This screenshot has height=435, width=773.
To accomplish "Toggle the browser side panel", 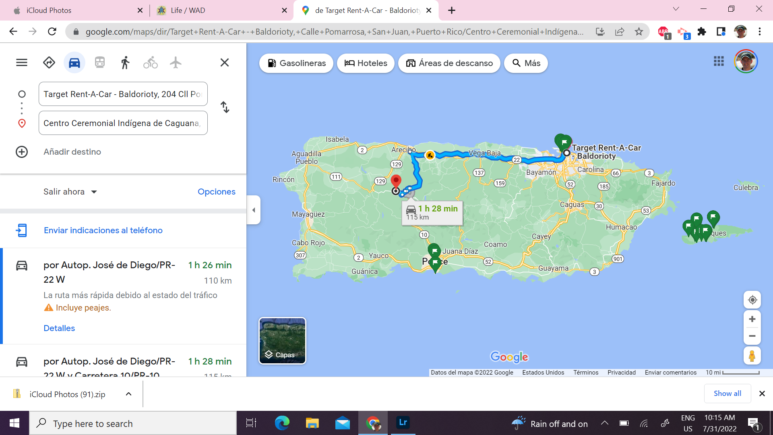I will 721,31.
